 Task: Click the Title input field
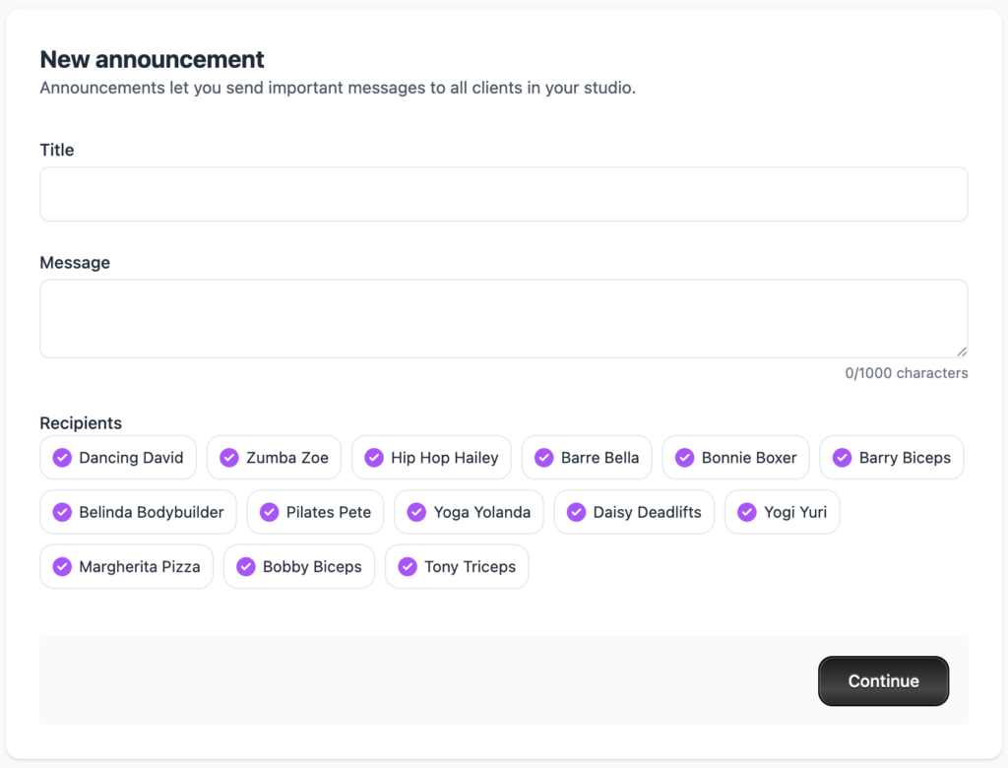click(x=503, y=194)
